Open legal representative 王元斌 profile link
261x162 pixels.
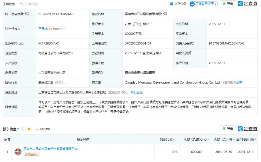[43, 29]
